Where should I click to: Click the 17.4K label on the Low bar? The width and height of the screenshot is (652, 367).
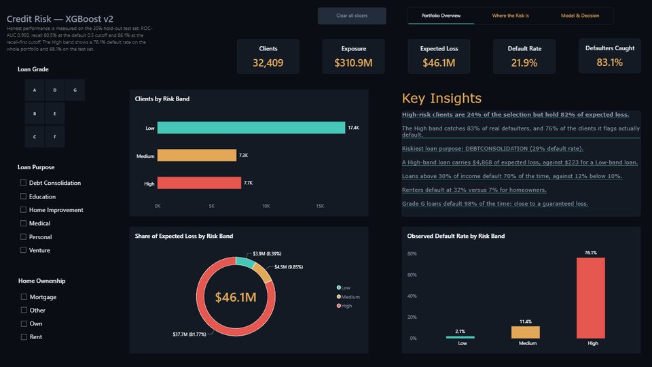click(x=353, y=128)
